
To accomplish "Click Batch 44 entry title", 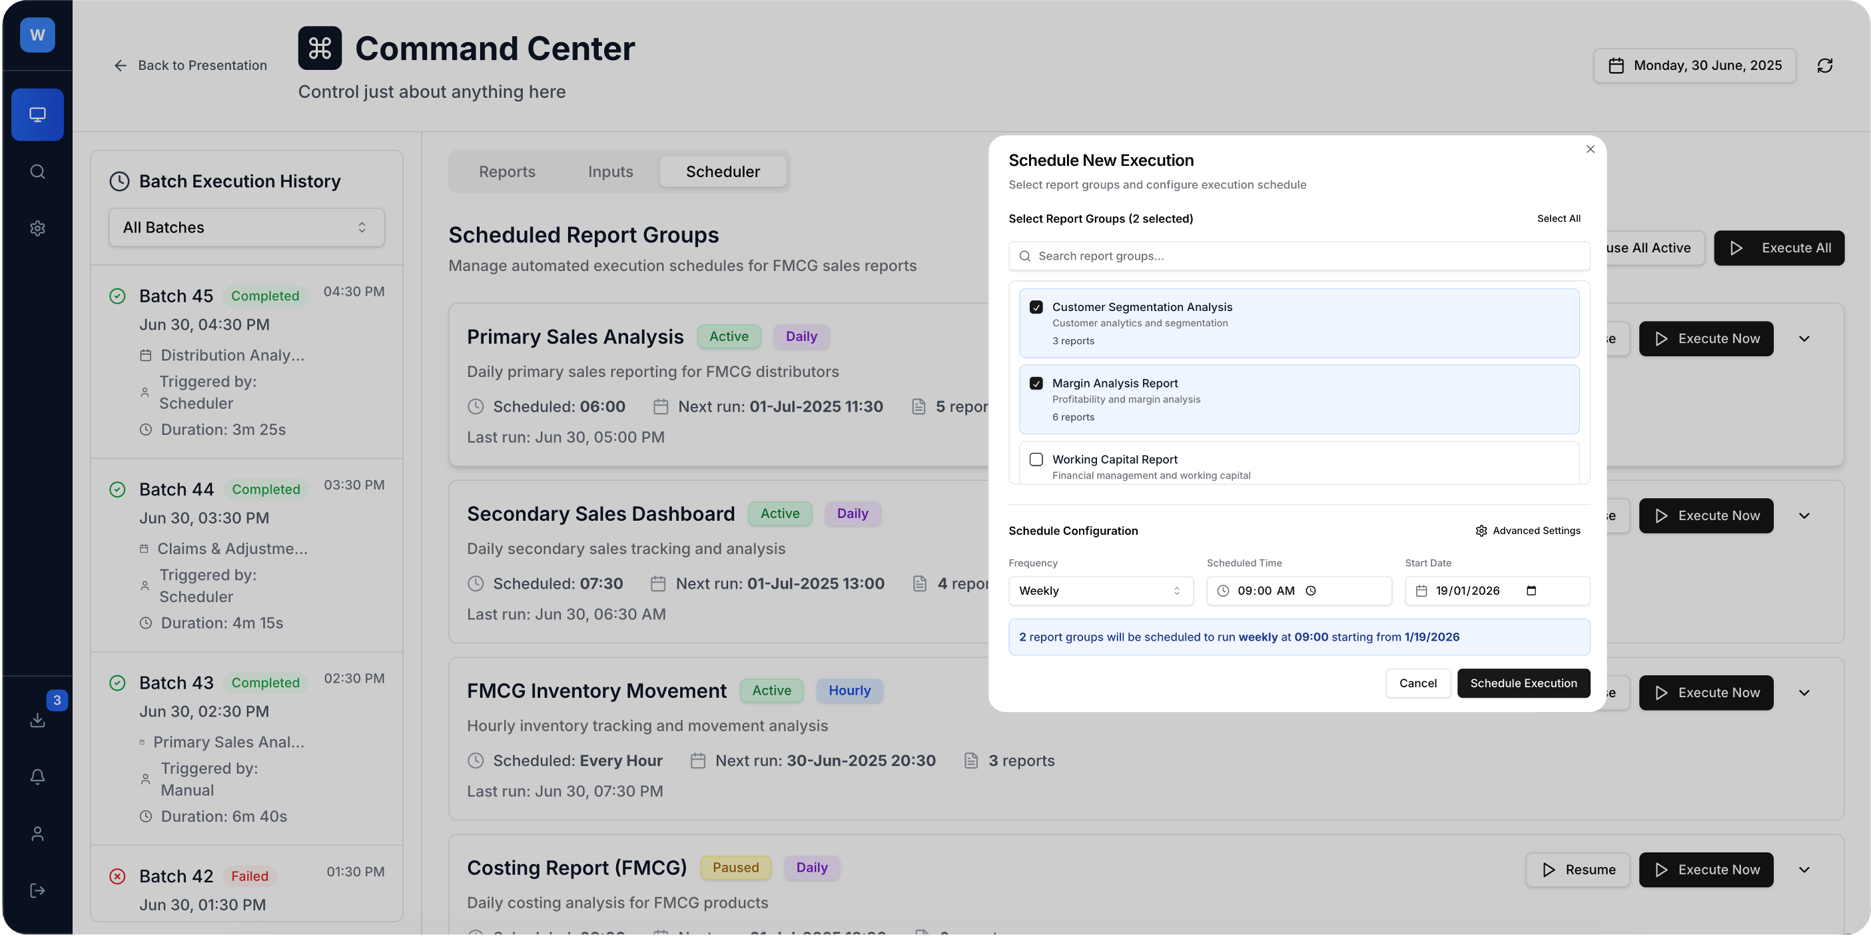I will click(176, 489).
